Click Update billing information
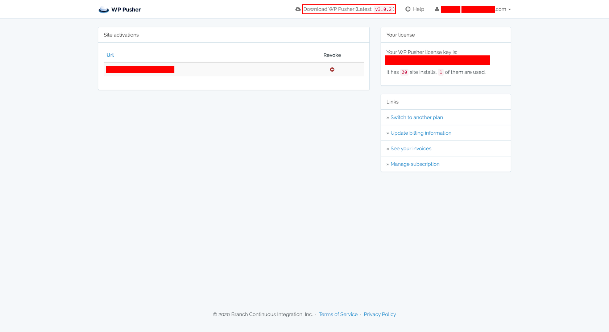 click(421, 133)
